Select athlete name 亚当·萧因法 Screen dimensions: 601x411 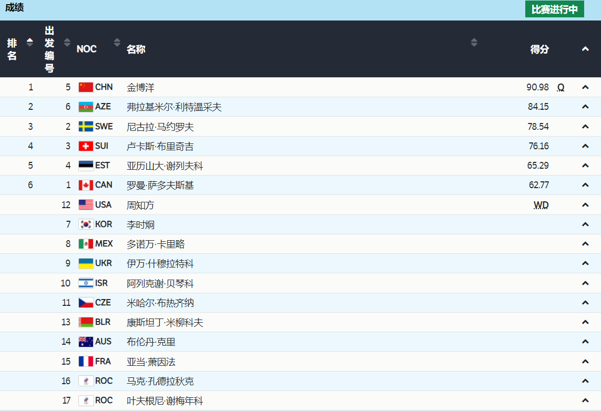click(151, 362)
